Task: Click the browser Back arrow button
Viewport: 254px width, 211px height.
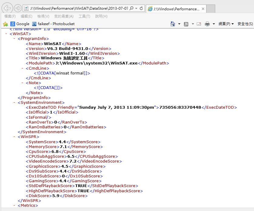Action: pyautogui.click(x=7, y=8)
